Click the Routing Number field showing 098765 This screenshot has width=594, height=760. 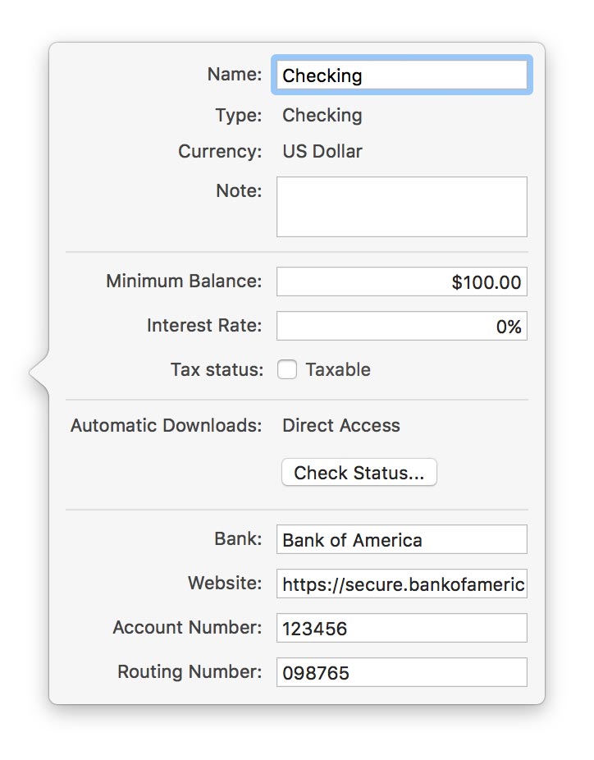402,673
